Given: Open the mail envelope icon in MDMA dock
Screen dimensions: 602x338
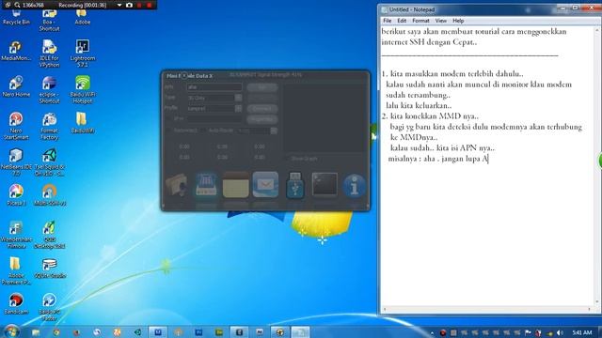Looking at the screenshot, I should point(265,185).
